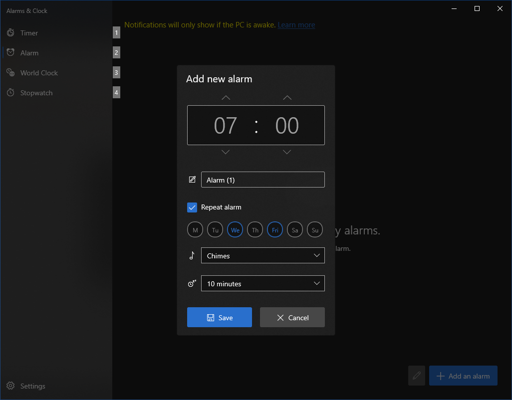This screenshot has height=400, width=512.
Task: Select the Timer icon in the sidebar
Action: pyautogui.click(x=10, y=32)
